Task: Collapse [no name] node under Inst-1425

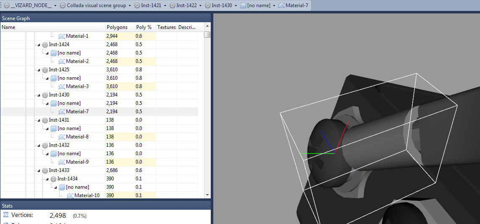Action: tap(48, 78)
